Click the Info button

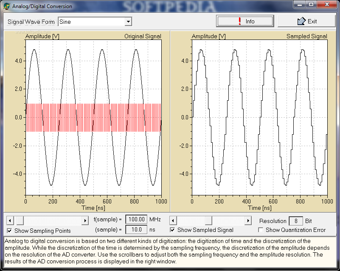245,21
